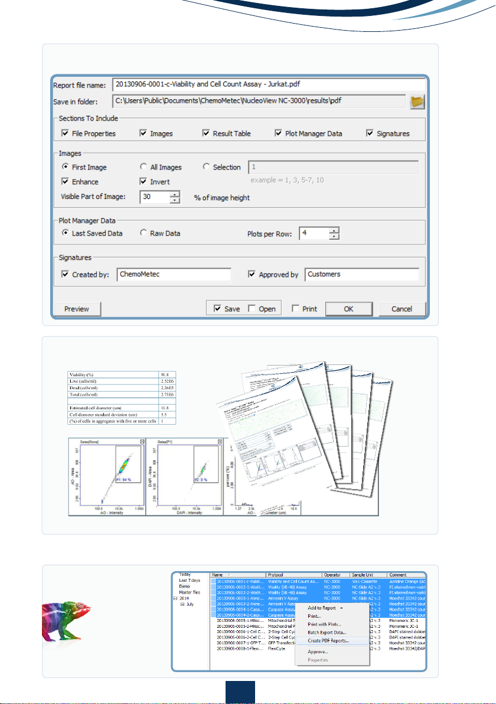The image size is (496, 704).
Task: Select the First Image radio button
Action: (65, 167)
